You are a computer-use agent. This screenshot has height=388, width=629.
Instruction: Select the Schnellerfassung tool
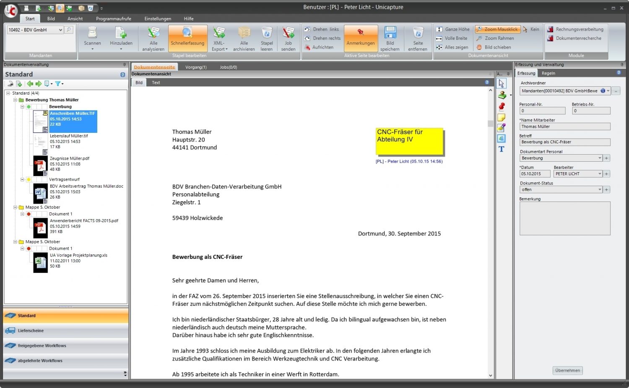[187, 38]
